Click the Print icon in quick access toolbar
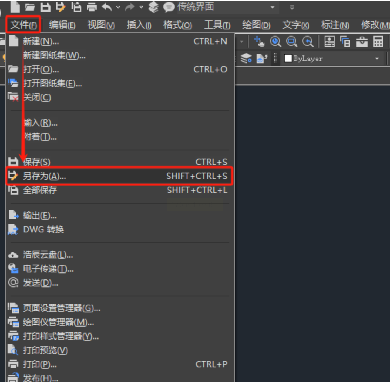The image size is (390, 382). coord(92,7)
